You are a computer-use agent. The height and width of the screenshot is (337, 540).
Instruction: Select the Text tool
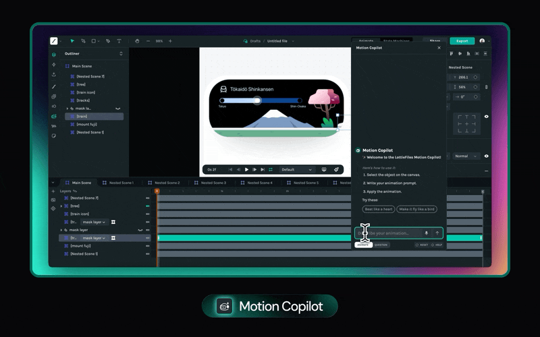click(119, 41)
